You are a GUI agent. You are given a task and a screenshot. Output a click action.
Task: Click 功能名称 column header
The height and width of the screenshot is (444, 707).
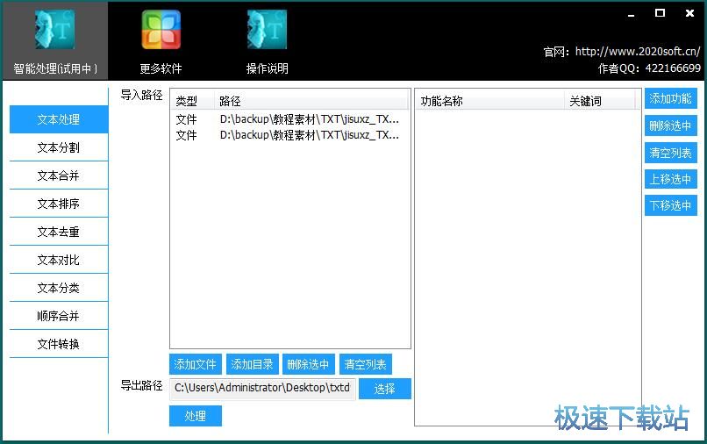(489, 101)
